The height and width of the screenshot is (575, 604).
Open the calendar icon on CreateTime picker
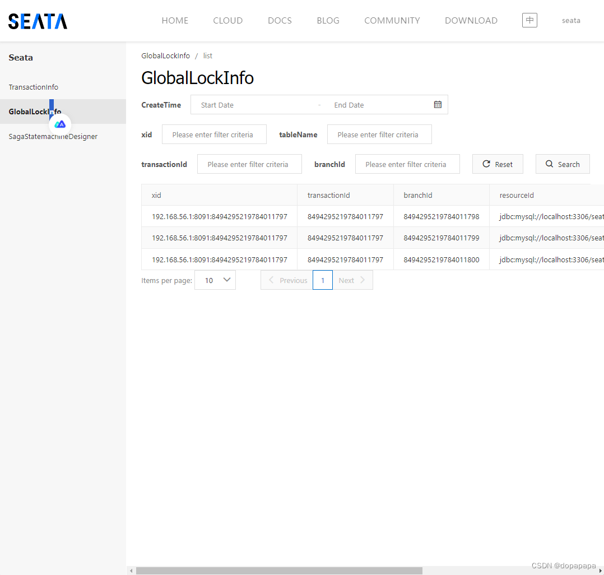click(x=438, y=104)
